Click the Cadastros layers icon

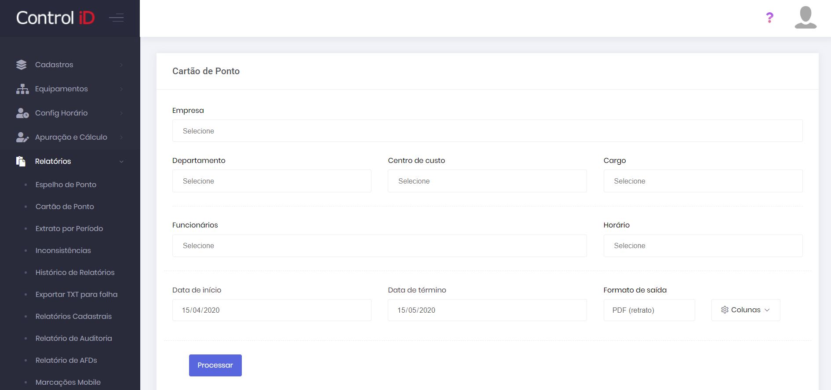pyautogui.click(x=21, y=65)
